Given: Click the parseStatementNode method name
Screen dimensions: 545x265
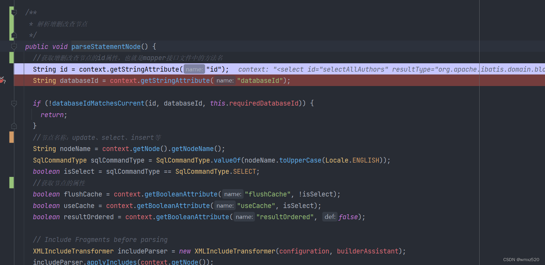Looking at the screenshot, I should [x=106, y=46].
